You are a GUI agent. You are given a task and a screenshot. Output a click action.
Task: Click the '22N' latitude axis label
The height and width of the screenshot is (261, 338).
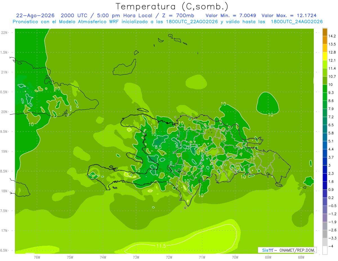pos(4,33)
